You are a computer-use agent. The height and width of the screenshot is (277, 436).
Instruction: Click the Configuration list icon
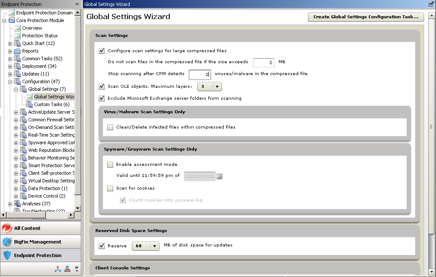point(17,81)
